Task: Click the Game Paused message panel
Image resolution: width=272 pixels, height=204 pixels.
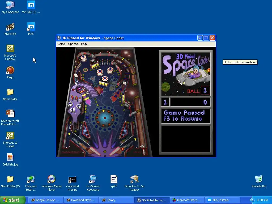Action: coord(186,116)
